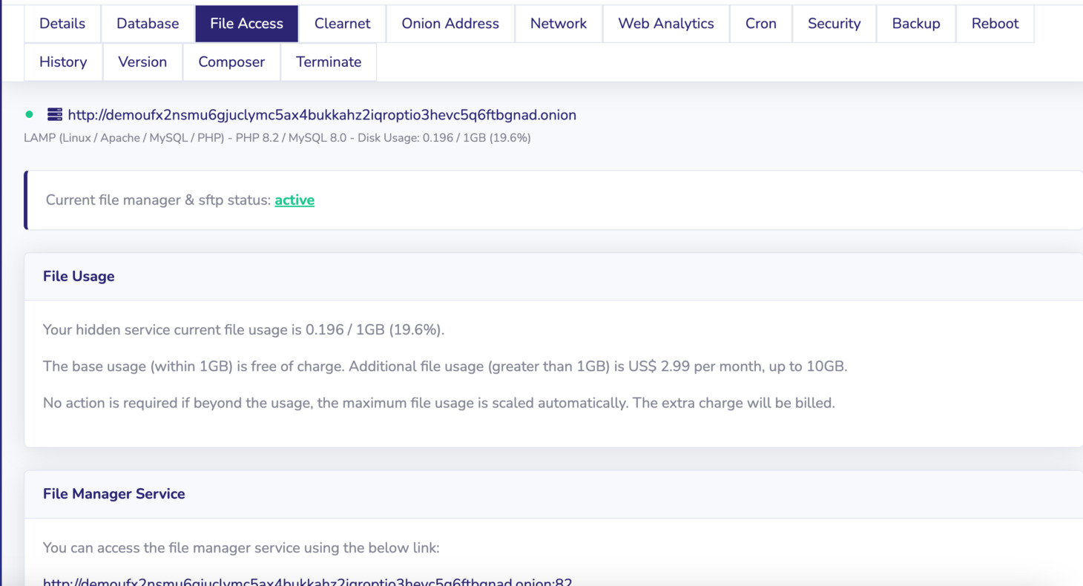This screenshot has height=586, width=1083.
Task: Switch to the Version tab
Action: tap(142, 62)
